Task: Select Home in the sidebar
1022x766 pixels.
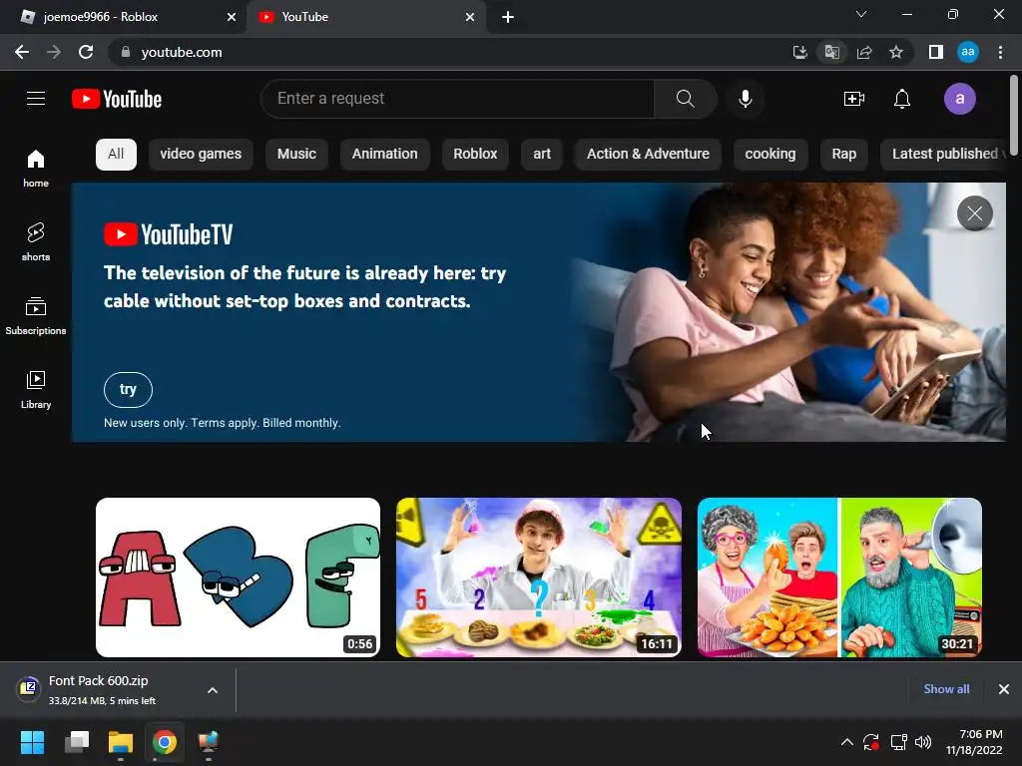Action: tap(36, 168)
